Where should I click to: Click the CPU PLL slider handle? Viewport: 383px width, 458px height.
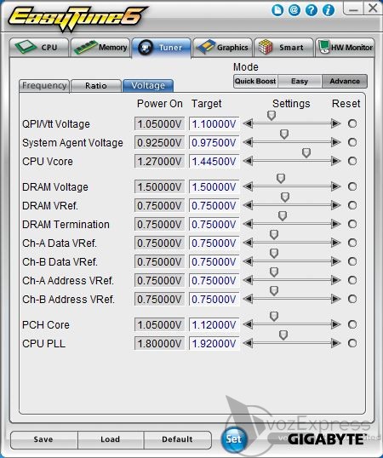pos(283,335)
